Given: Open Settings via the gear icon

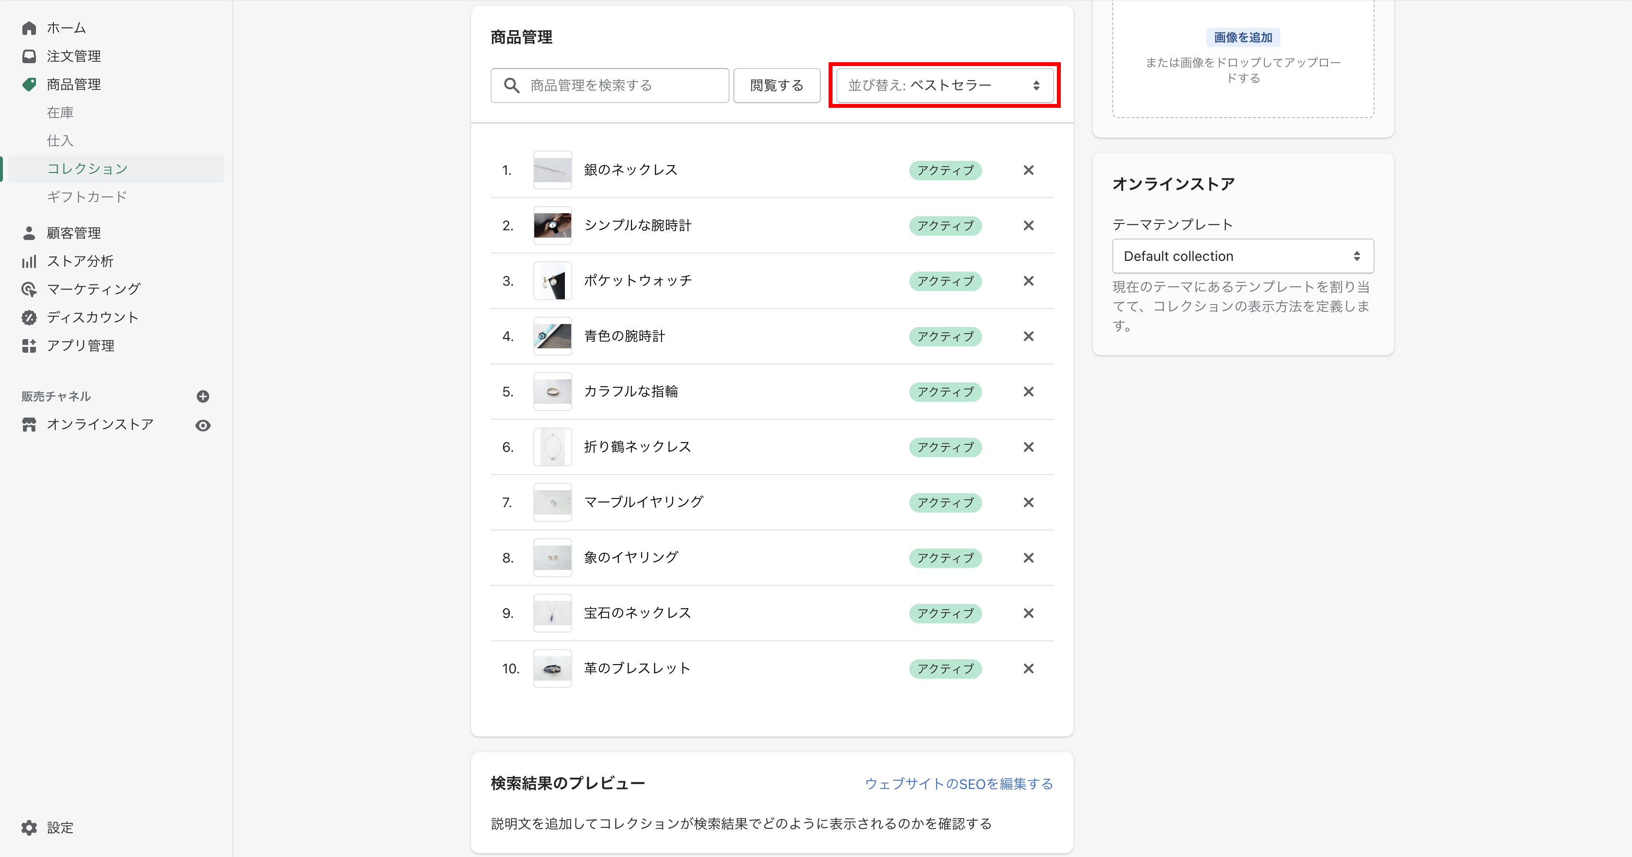Looking at the screenshot, I should (x=29, y=827).
